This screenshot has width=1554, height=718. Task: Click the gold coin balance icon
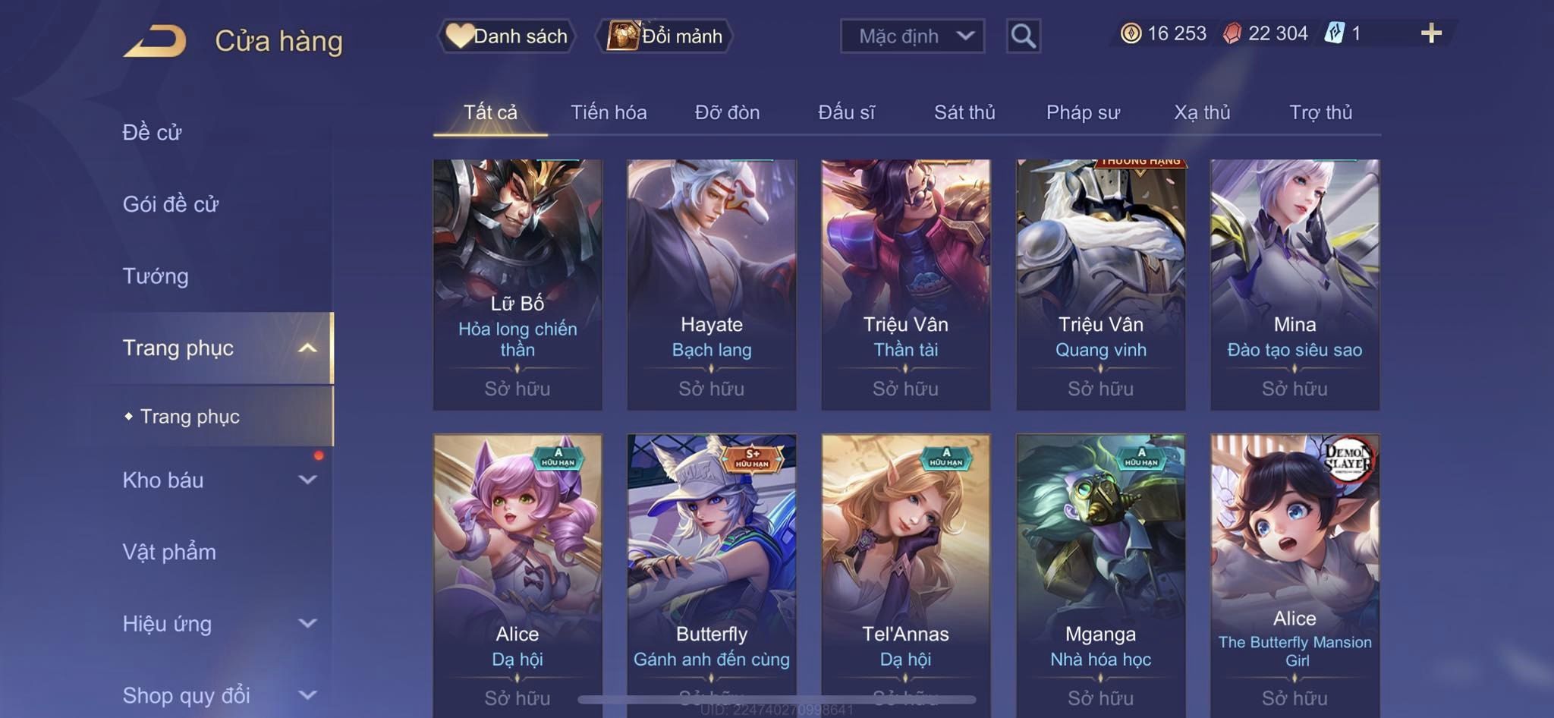[1131, 33]
